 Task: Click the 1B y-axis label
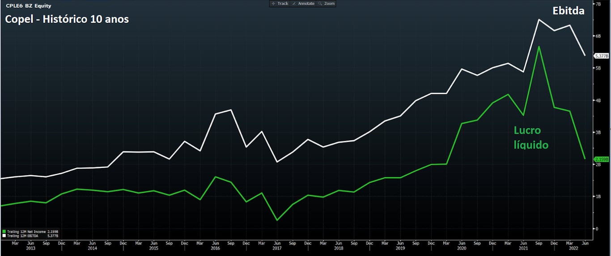(597, 197)
